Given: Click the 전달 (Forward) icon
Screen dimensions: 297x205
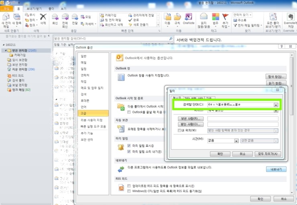Looking at the screenshot, I should [x=75, y=17].
